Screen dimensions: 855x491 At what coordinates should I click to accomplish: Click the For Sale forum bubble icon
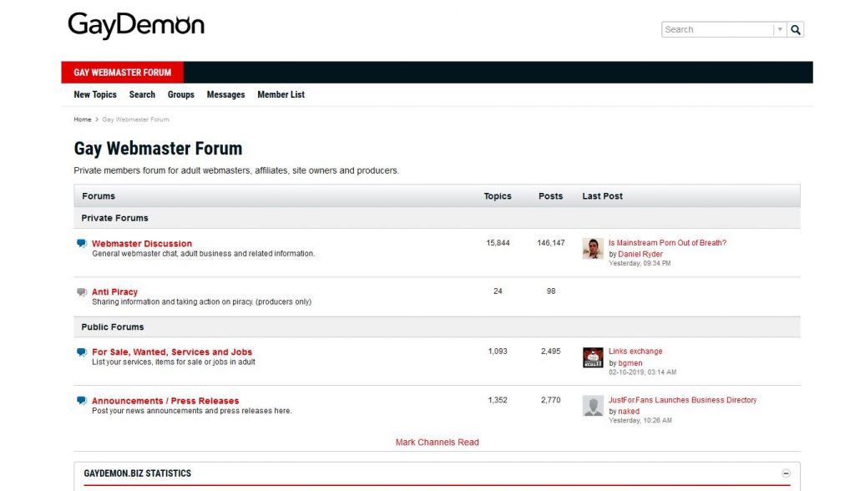(82, 352)
